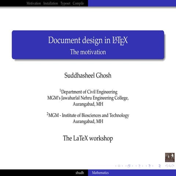Click the author name Suddhasheel Ghosh
176x176 pixels.
tap(88, 75)
